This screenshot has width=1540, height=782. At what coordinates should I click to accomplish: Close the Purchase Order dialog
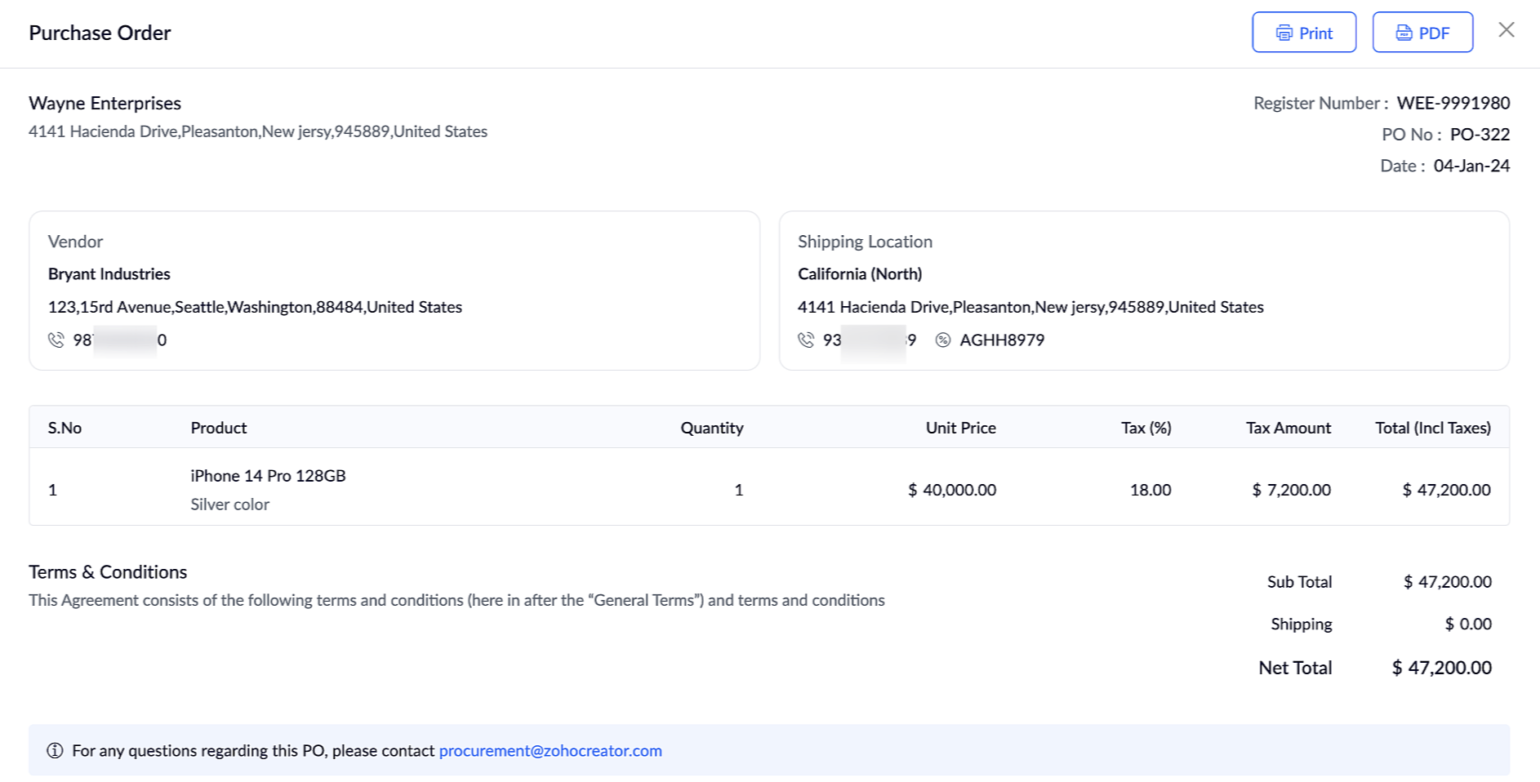[x=1507, y=30]
